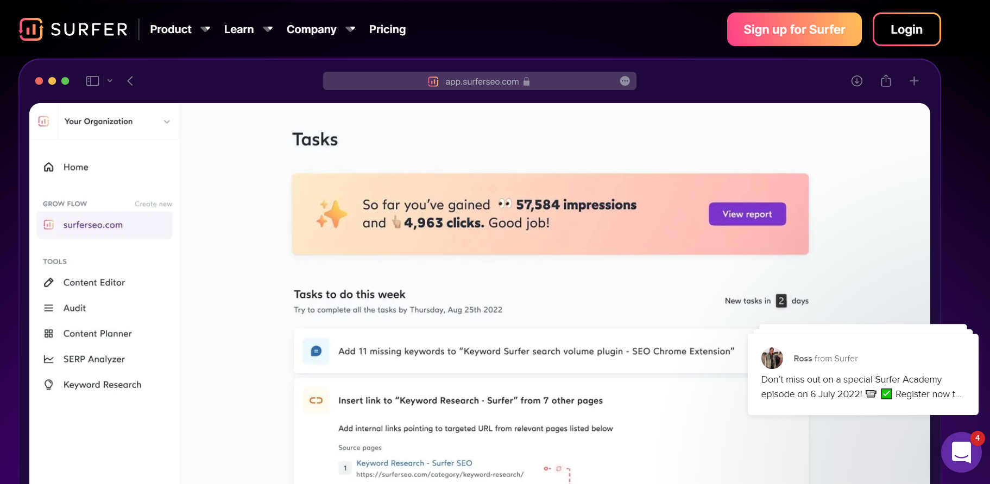
Task: Click the Surfer favicon in address bar
Action: [433, 81]
